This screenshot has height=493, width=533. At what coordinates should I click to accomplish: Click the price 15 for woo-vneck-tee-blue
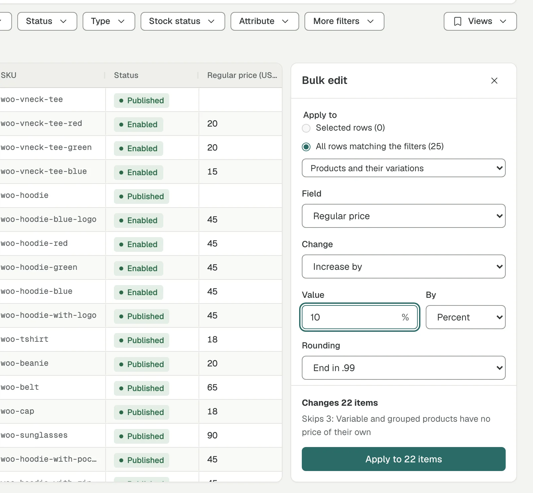pyautogui.click(x=212, y=172)
